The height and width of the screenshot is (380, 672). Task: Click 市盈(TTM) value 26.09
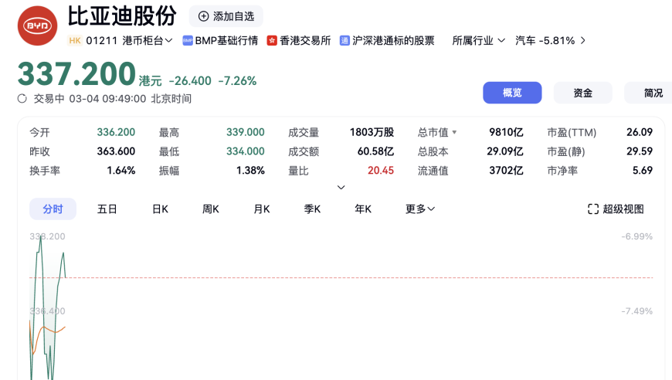640,132
